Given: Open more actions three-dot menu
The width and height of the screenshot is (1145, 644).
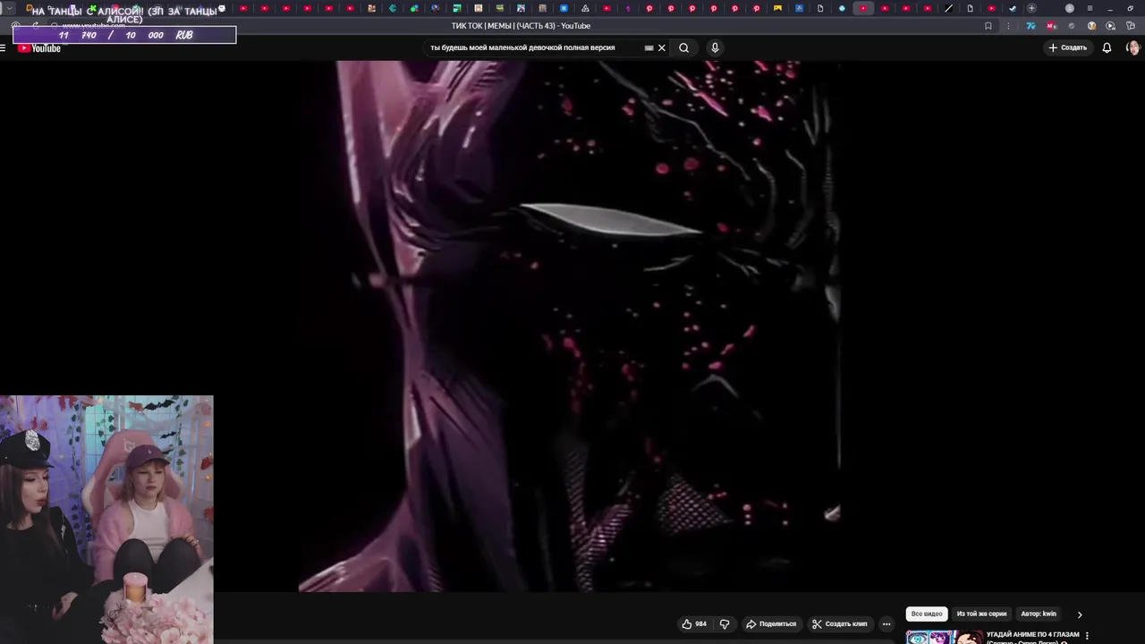Looking at the screenshot, I should point(886,623).
